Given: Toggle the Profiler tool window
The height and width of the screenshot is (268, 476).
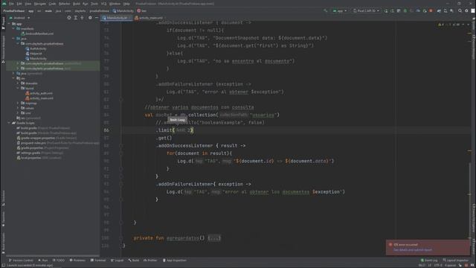Looking at the screenshot, I should 150,261.
